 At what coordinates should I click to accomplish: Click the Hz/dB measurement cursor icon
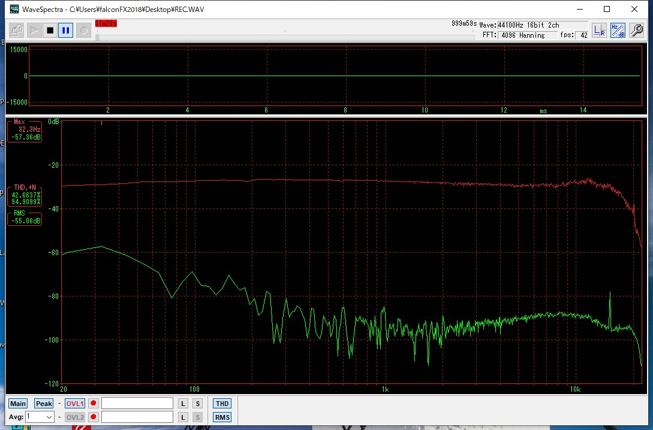pyautogui.click(x=618, y=31)
